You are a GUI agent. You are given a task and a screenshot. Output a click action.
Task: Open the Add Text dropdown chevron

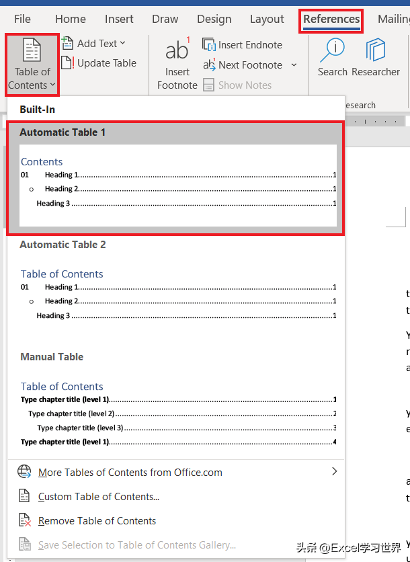pos(123,44)
